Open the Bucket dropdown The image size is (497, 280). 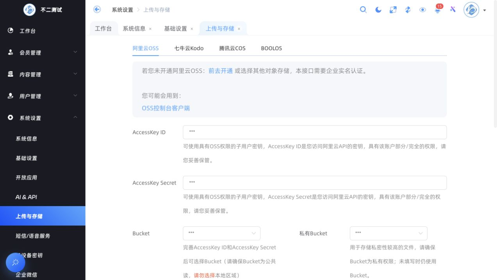click(222, 233)
